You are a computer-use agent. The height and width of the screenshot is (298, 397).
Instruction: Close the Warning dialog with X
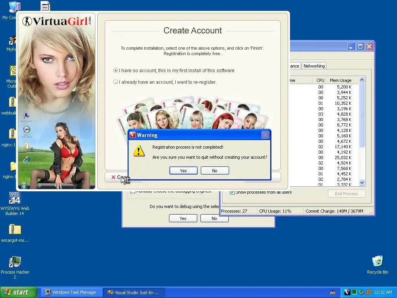click(265, 135)
